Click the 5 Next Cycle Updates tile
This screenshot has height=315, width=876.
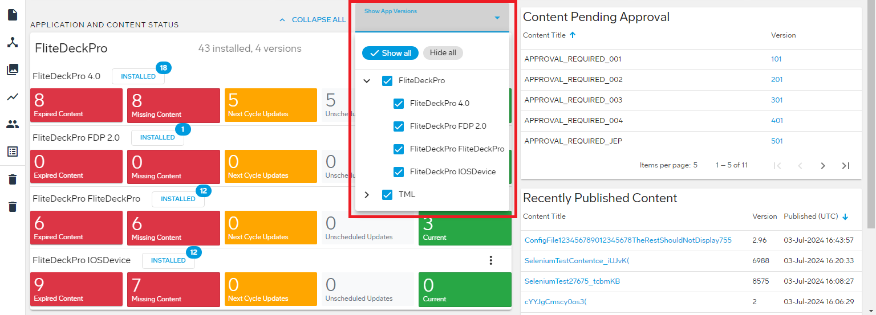(x=271, y=105)
